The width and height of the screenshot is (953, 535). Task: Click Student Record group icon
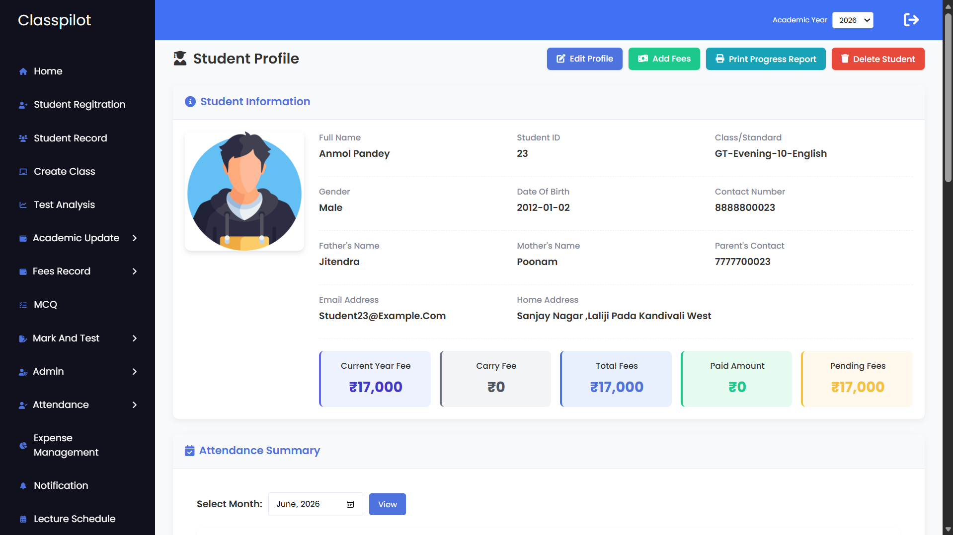pos(23,138)
